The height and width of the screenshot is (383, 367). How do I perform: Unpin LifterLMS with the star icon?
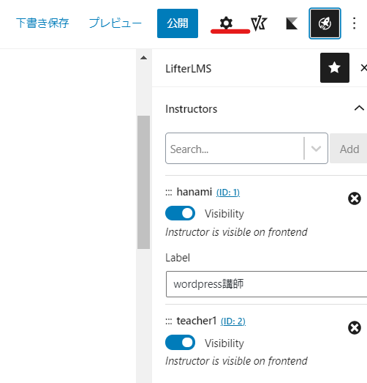pos(335,67)
